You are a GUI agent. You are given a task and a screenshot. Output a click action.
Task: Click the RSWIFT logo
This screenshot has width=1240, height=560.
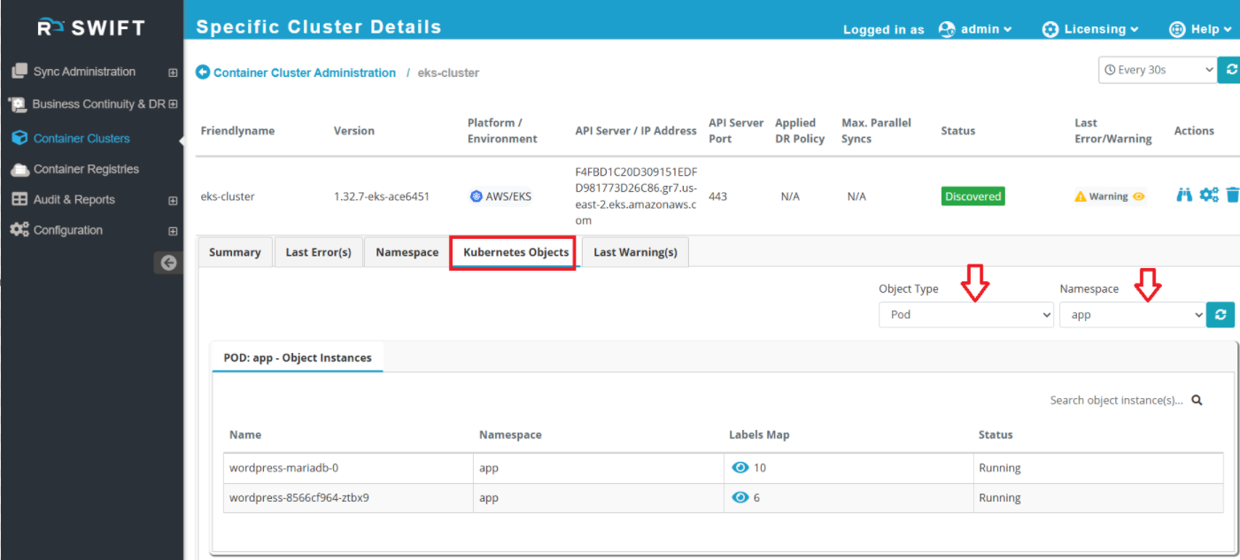tap(91, 27)
